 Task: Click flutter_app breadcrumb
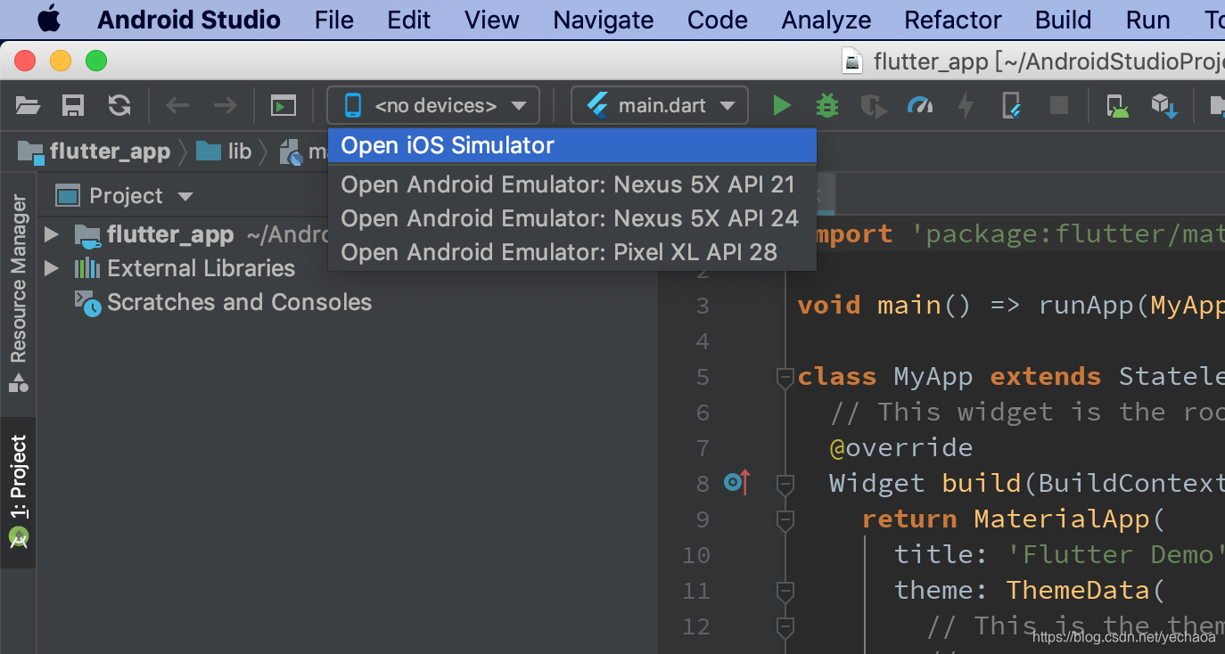point(95,152)
